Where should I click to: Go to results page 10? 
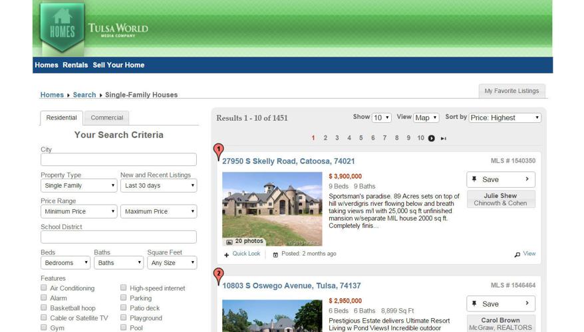pos(420,138)
